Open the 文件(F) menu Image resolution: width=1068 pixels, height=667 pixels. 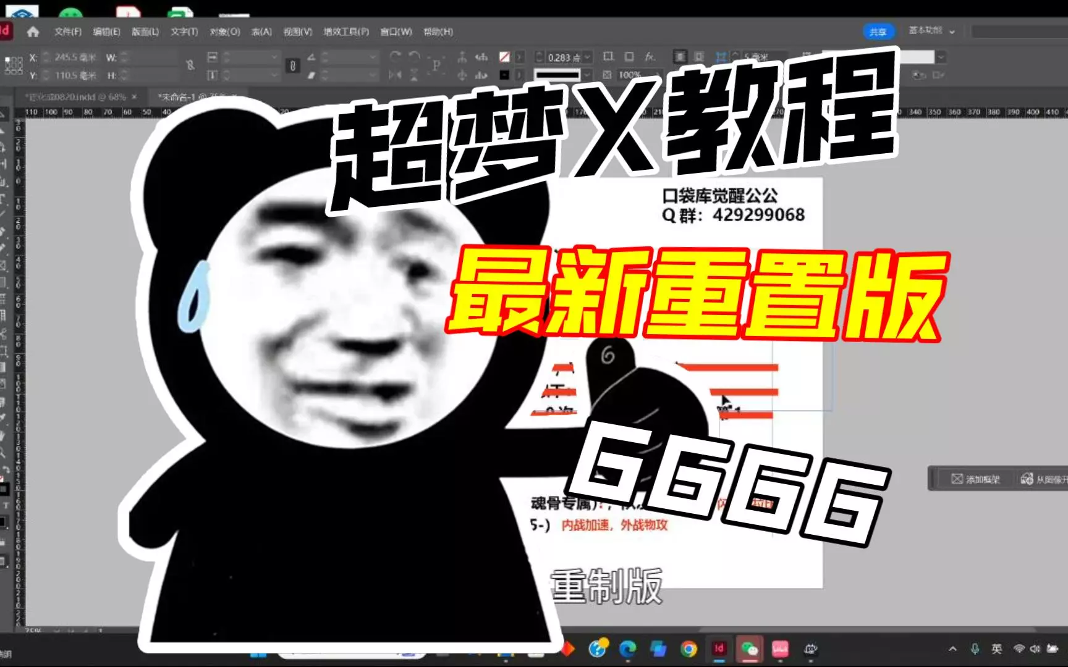point(68,31)
